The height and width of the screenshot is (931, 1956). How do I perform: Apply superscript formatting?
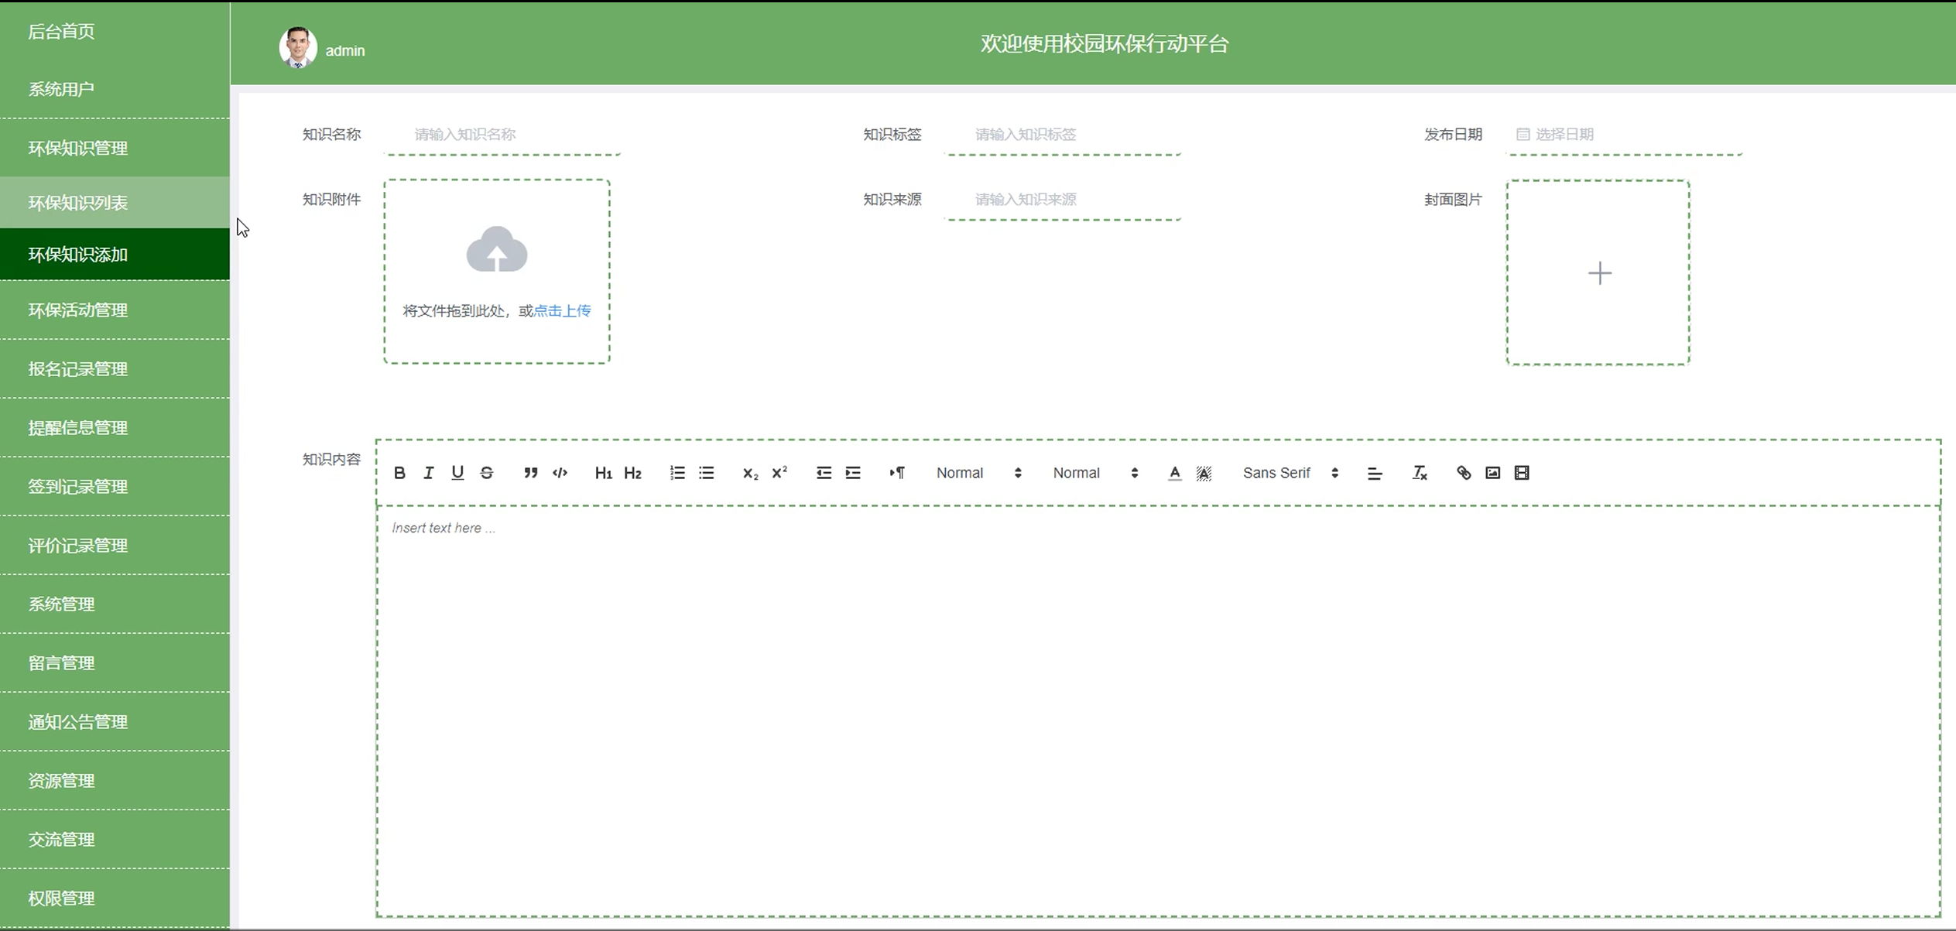(x=779, y=473)
